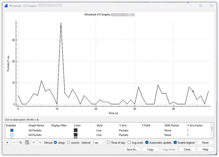Move selected graph up
The height and width of the screenshot is (157, 219).
coord(34,143)
